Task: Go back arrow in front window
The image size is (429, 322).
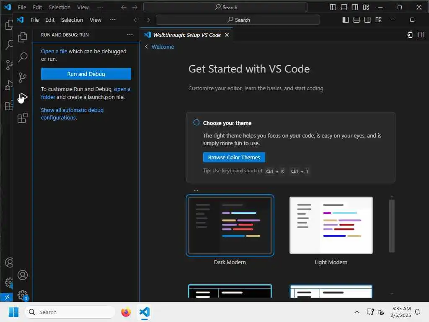Action: [x=136, y=20]
